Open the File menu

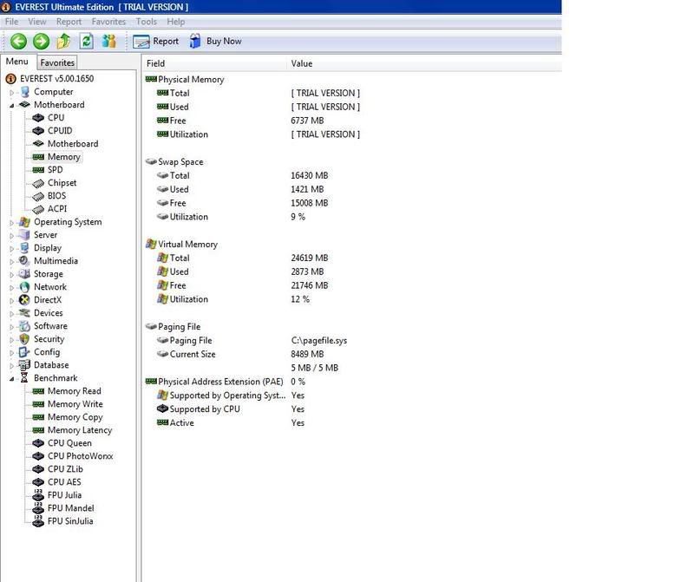click(12, 22)
